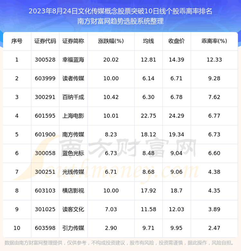The height and width of the screenshot is (251, 241).
Task: Click the 2.47 deviation rate cell
Action: click(214, 228)
